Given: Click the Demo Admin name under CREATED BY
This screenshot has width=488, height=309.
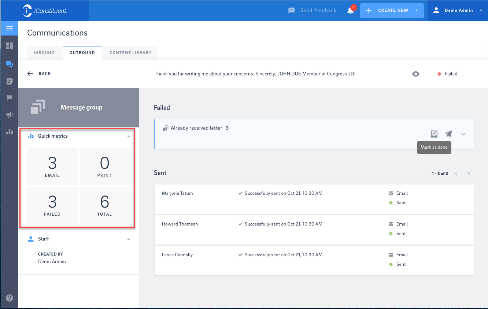Looking at the screenshot, I should [x=52, y=262].
